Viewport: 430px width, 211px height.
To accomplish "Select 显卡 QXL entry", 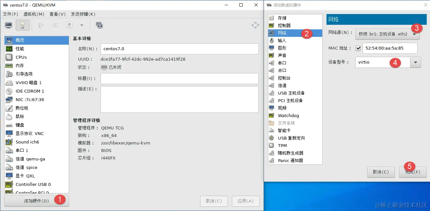I will 37,176.
